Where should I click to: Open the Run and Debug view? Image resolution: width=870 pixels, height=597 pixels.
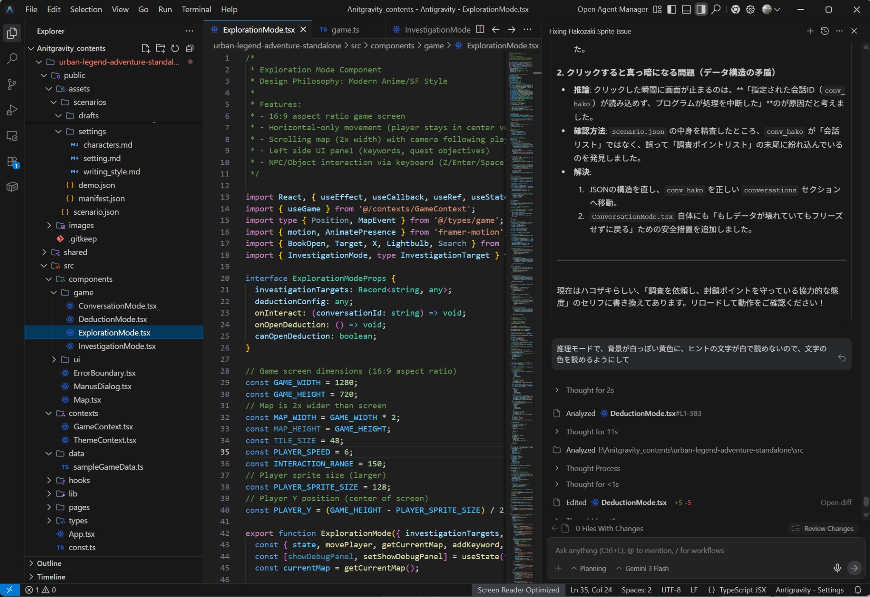[12, 110]
